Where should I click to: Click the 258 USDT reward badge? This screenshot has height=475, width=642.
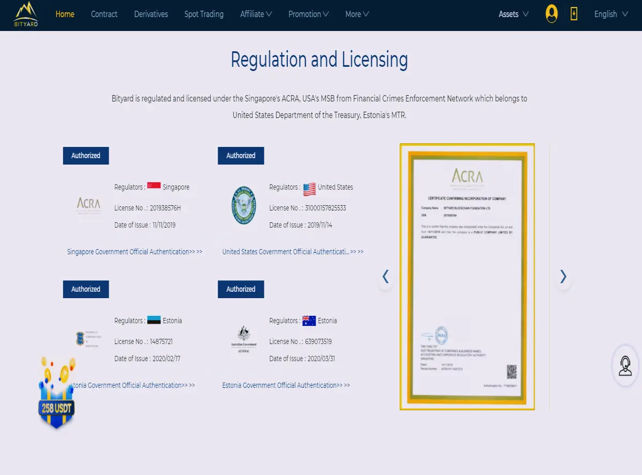click(x=56, y=393)
